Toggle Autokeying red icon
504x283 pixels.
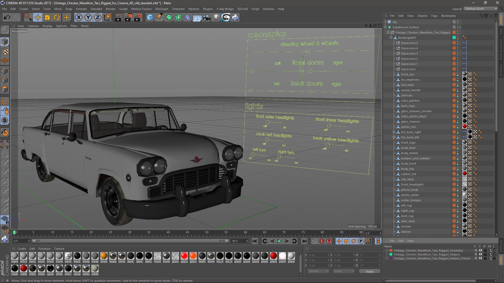pyautogui.click(x=321, y=241)
